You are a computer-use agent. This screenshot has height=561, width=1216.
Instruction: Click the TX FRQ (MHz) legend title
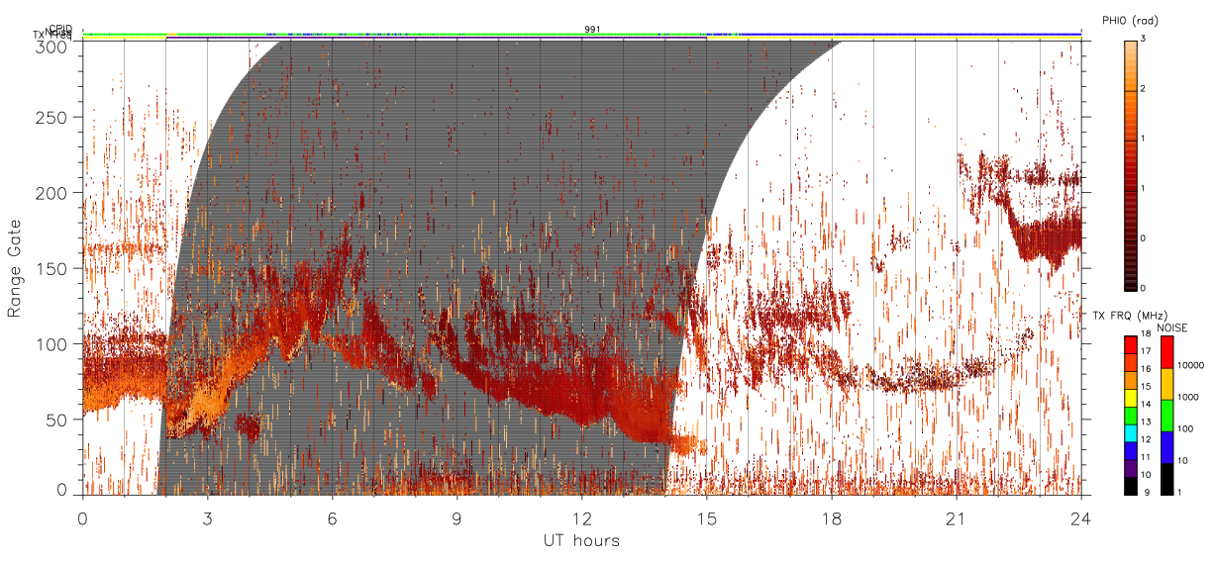1131,315
